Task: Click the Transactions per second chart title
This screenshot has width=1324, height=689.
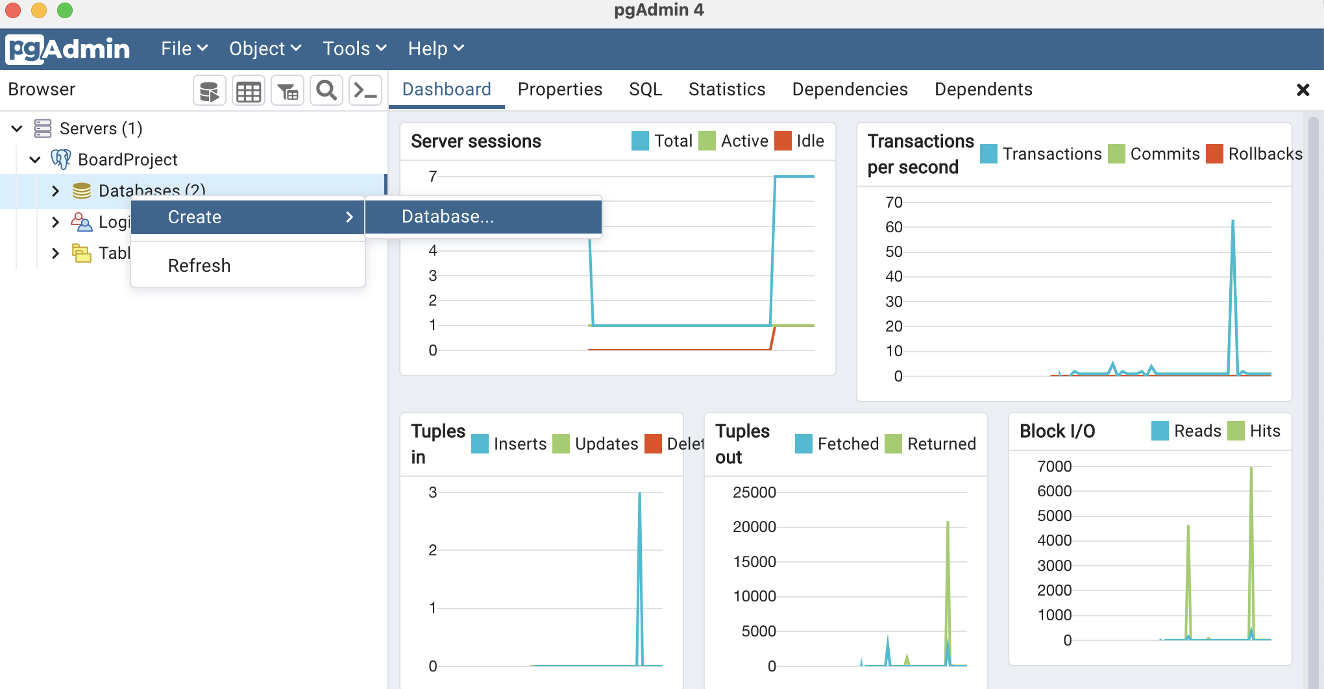Action: pyautogui.click(x=920, y=154)
